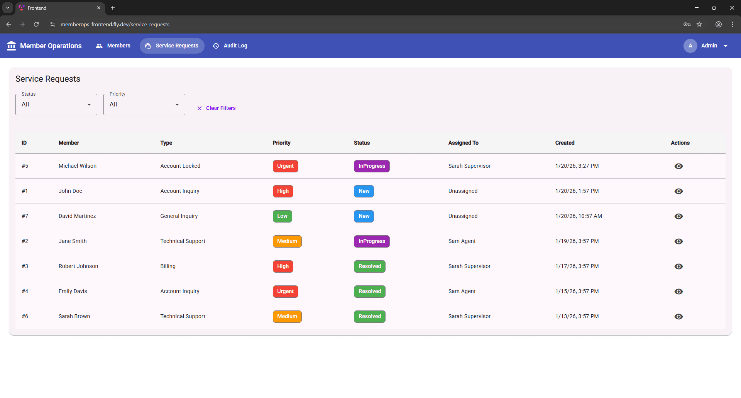Click the browser profile icon near address bar
The width and height of the screenshot is (741, 398).
tap(719, 24)
